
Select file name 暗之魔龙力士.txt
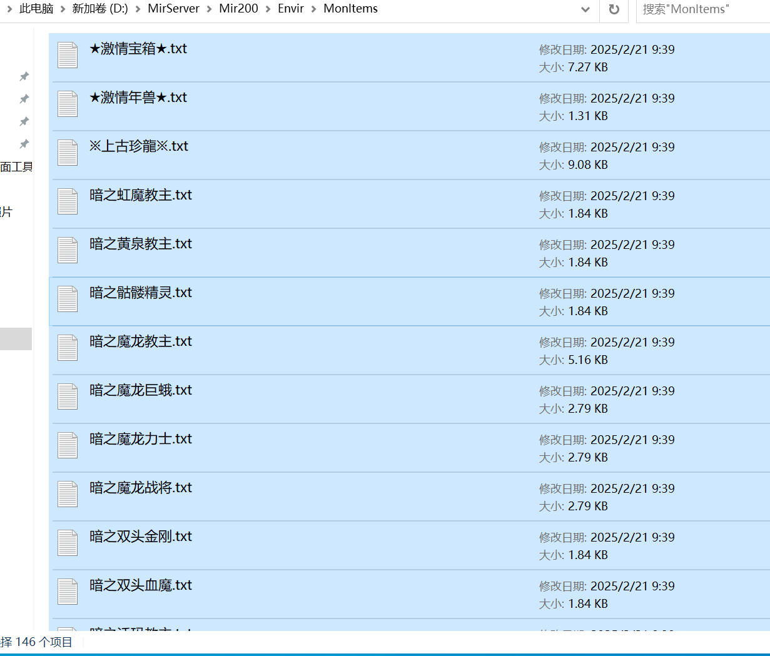coord(141,439)
